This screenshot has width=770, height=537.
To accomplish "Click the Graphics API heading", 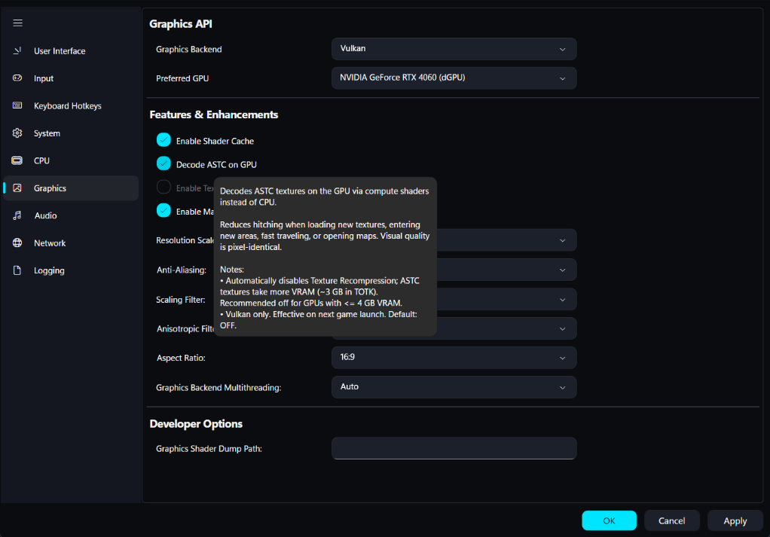I will tap(181, 24).
